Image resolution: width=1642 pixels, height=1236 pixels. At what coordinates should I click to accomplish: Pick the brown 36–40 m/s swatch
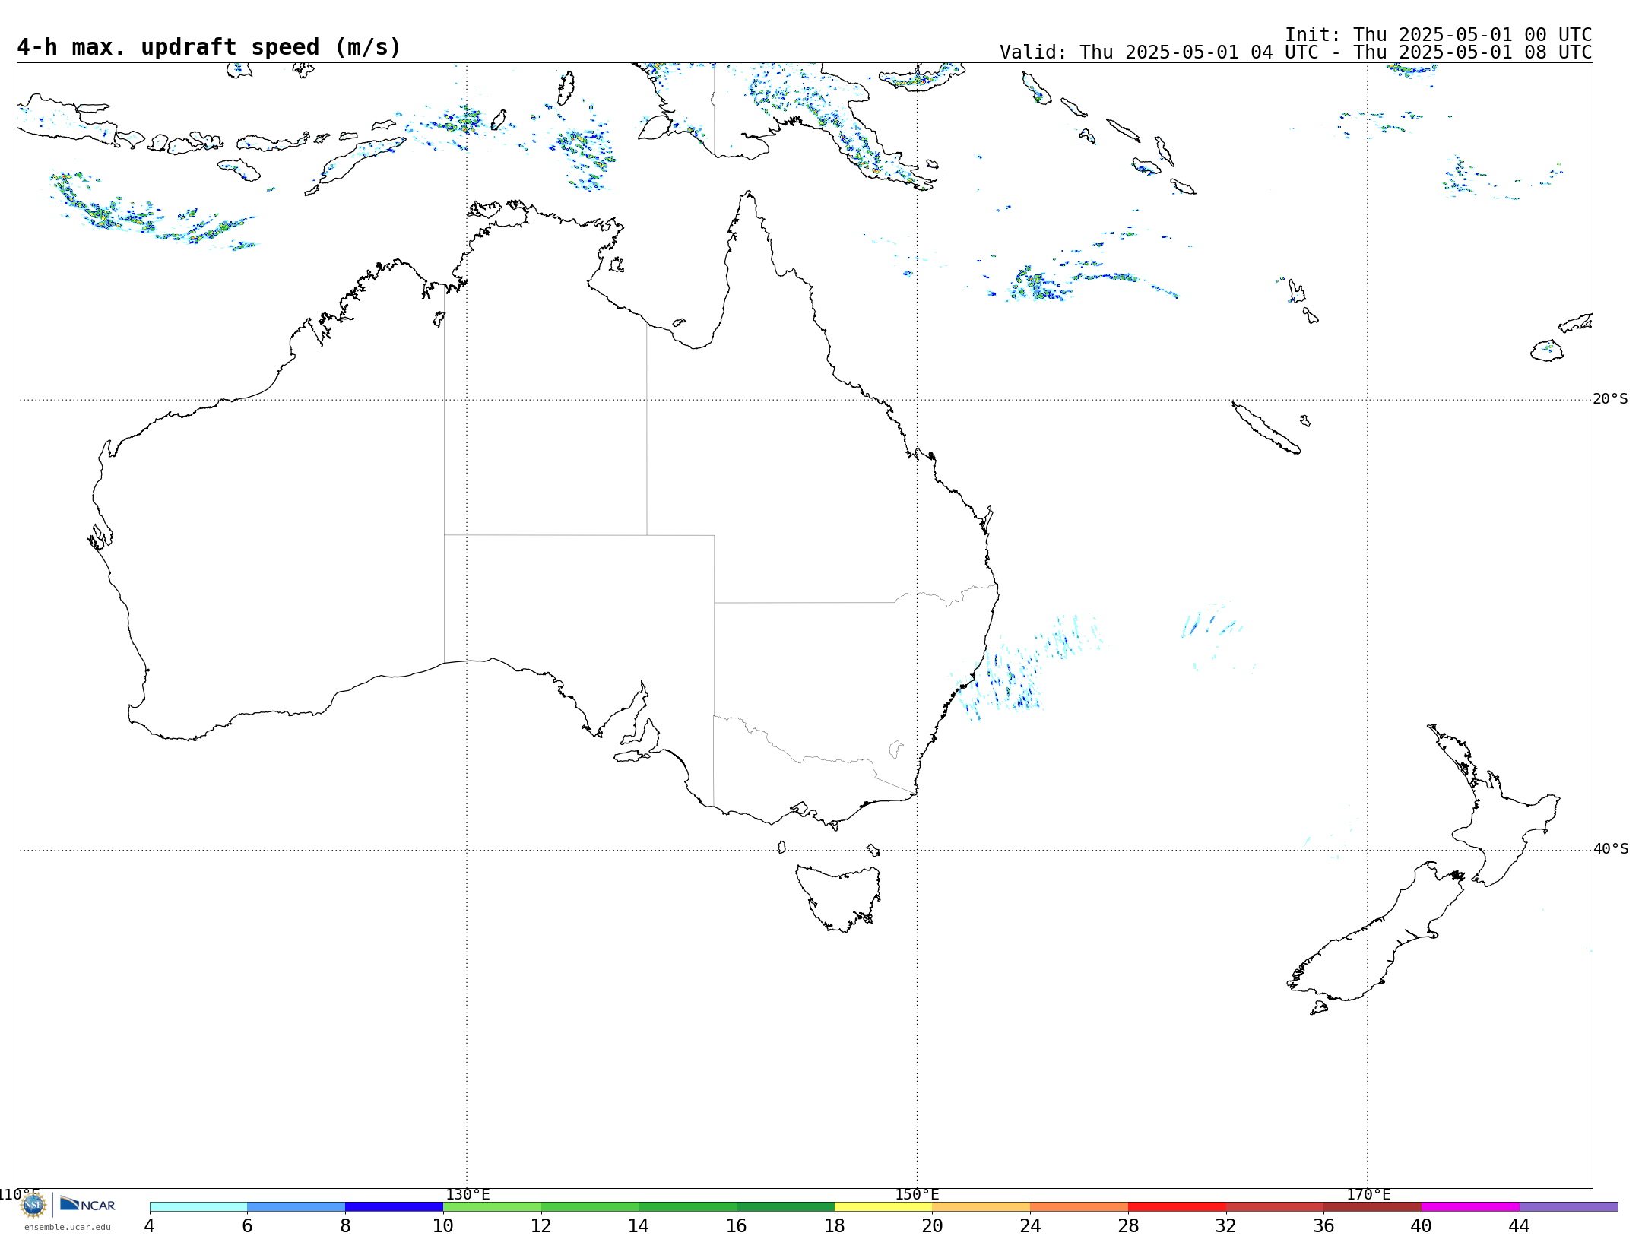(1372, 1207)
